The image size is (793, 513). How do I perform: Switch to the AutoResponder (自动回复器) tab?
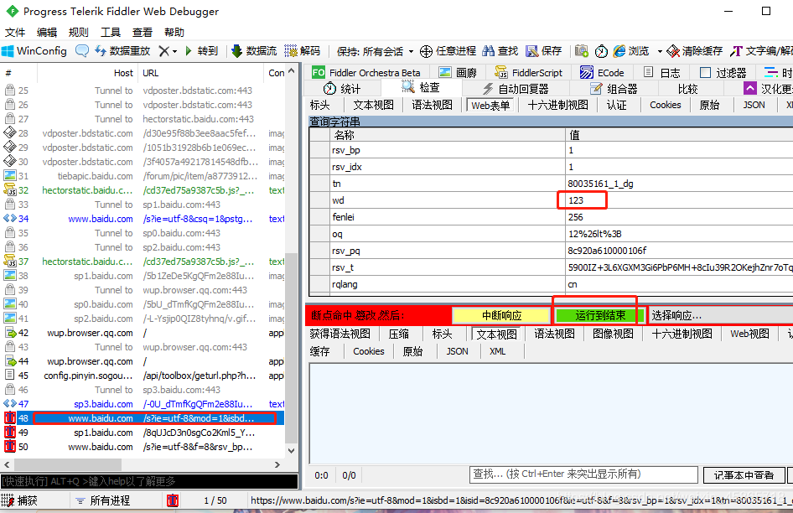point(516,89)
